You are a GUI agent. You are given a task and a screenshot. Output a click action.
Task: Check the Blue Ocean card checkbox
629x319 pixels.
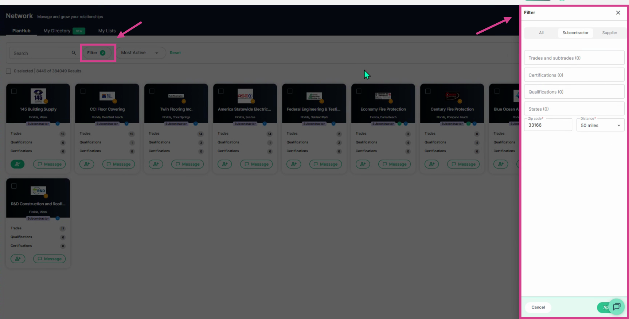(x=497, y=91)
